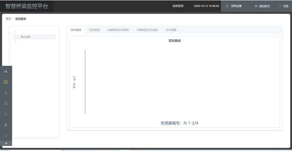
Task: Click the 首页 breadcrumb link
Action: [8, 18]
